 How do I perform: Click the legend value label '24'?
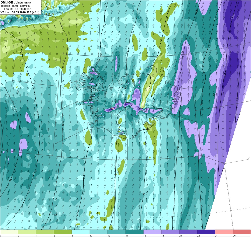pyautogui.click(x=216, y=235)
